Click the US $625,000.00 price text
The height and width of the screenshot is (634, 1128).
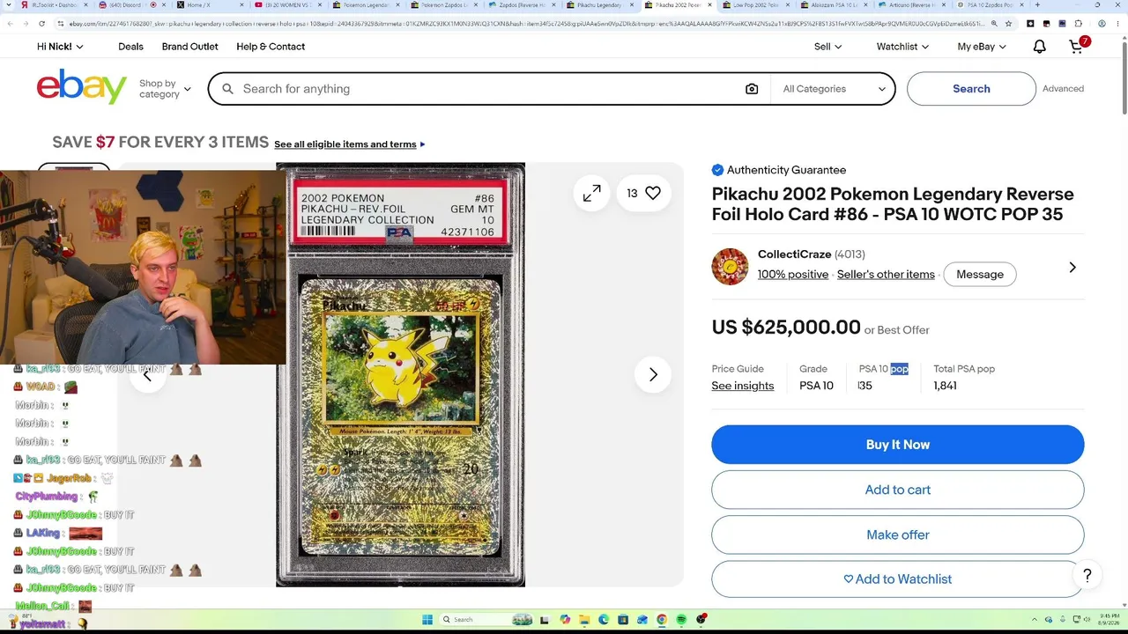(786, 328)
